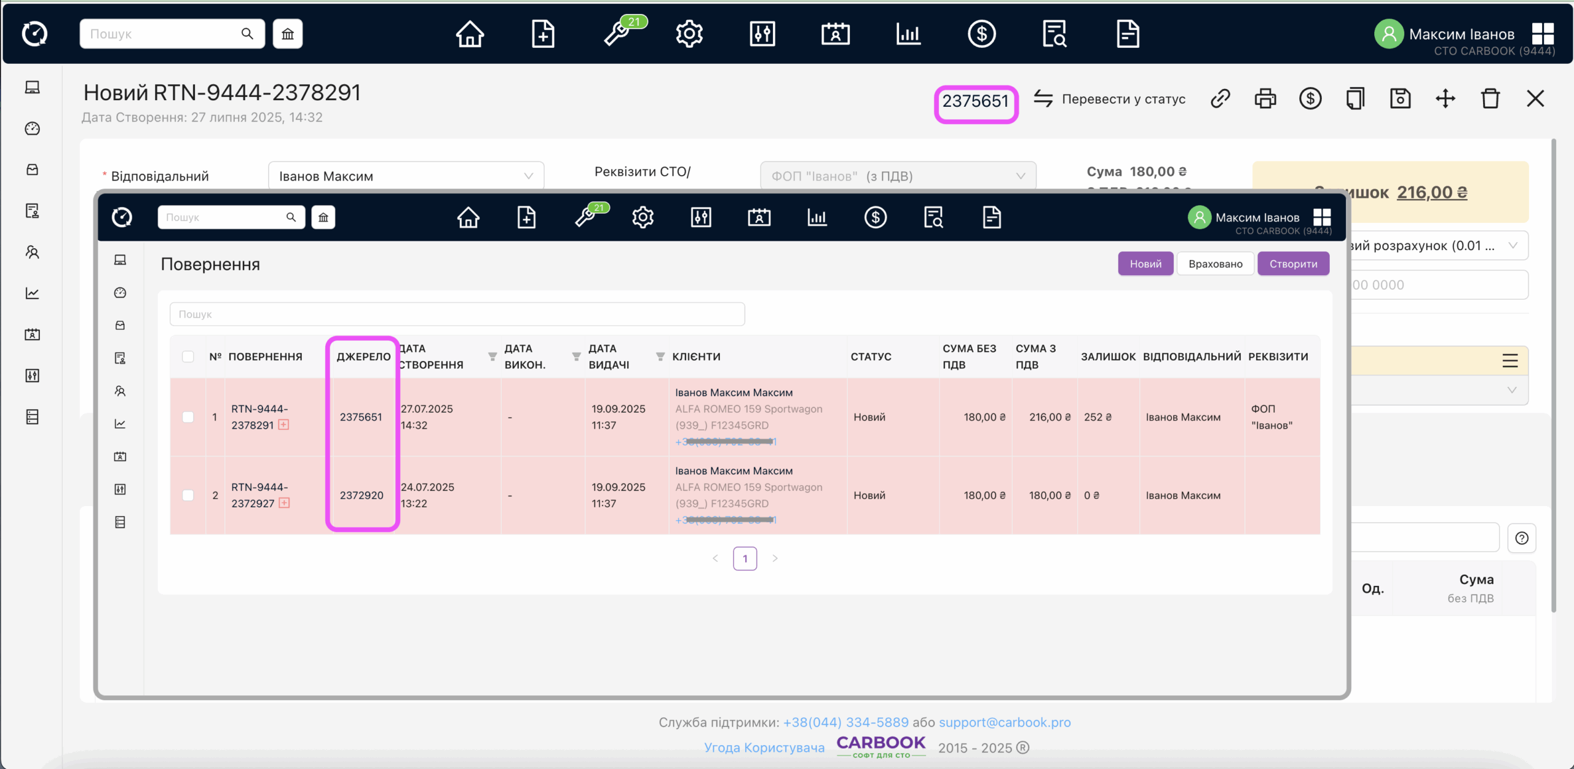Toggle the select-all checkbox in table header
This screenshot has height=769, width=1574.
188,356
